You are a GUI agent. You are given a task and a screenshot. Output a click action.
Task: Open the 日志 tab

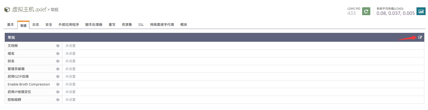(x=36, y=25)
